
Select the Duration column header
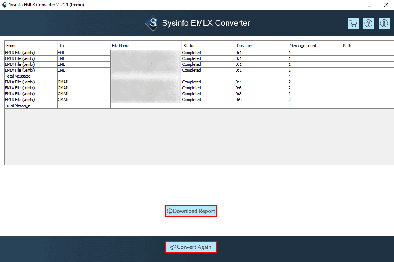(x=261, y=46)
